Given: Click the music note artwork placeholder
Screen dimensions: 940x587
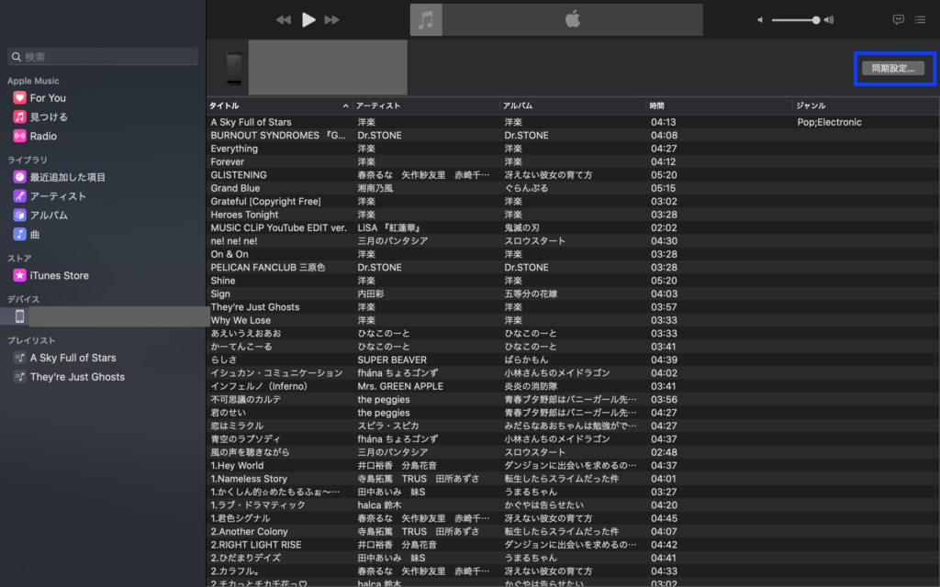Looking at the screenshot, I should (426, 20).
